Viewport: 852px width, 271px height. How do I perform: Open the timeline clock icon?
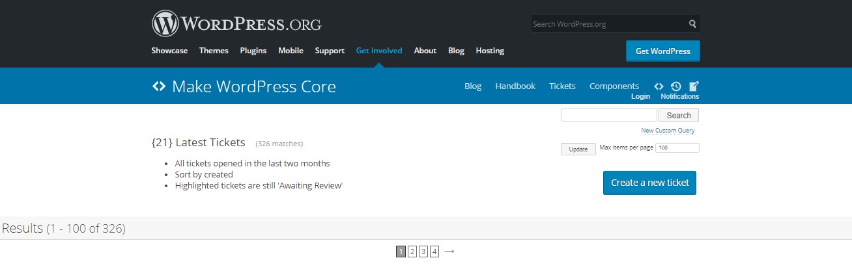[x=676, y=86]
